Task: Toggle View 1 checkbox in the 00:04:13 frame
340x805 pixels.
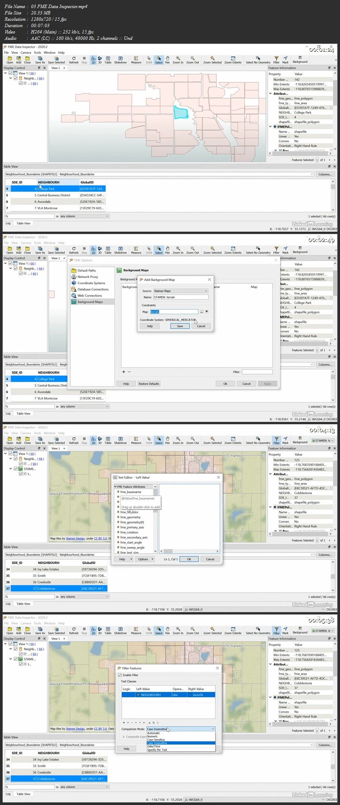Action: point(11,454)
